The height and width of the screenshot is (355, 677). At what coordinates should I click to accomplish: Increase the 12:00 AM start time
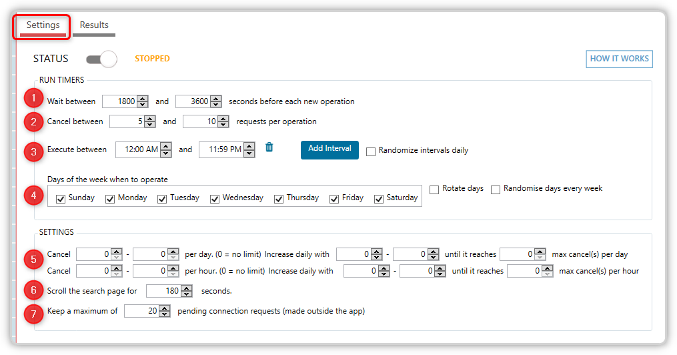(166, 146)
